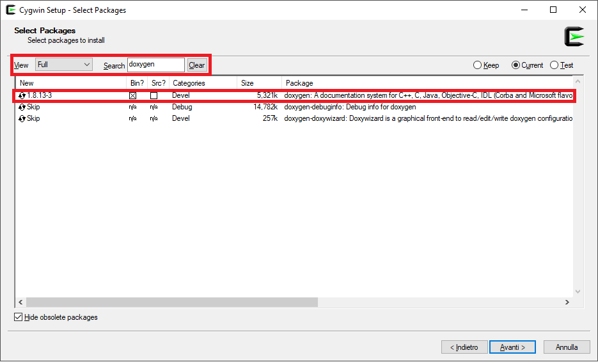598x362 pixels.
Task: Click the 14,782k size cell
Action: pos(265,107)
